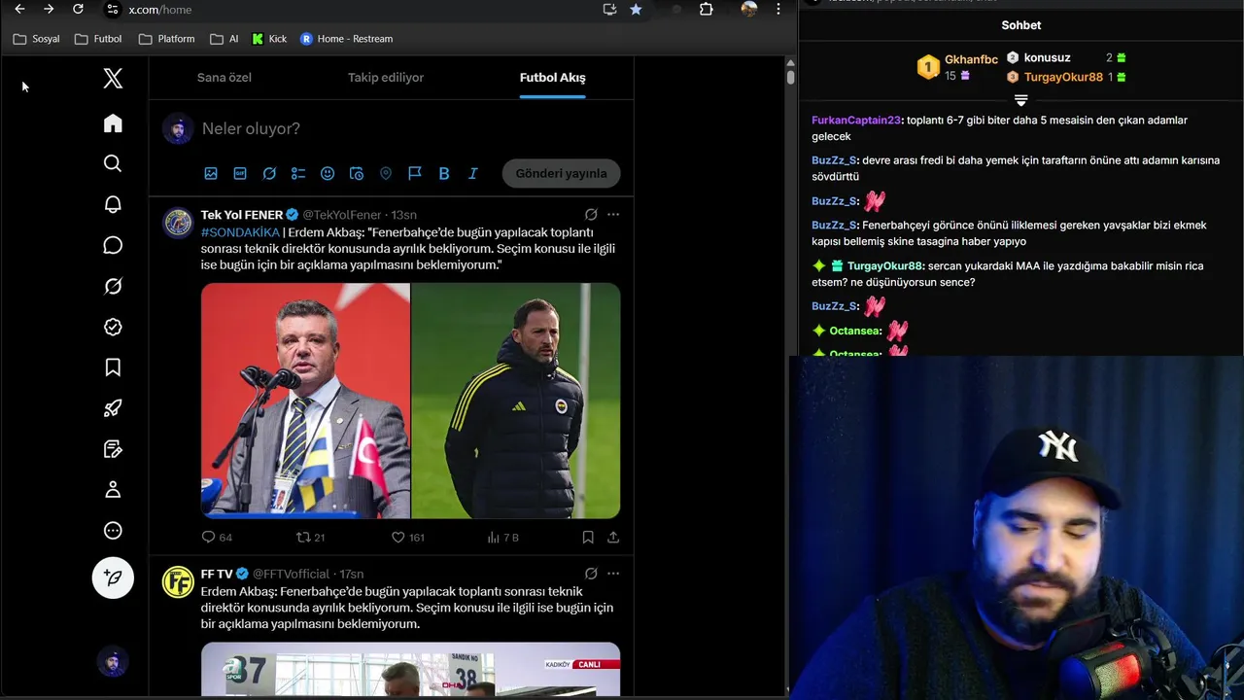
Task: Open Home - Restream bookmark
Action: (x=346, y=39)
